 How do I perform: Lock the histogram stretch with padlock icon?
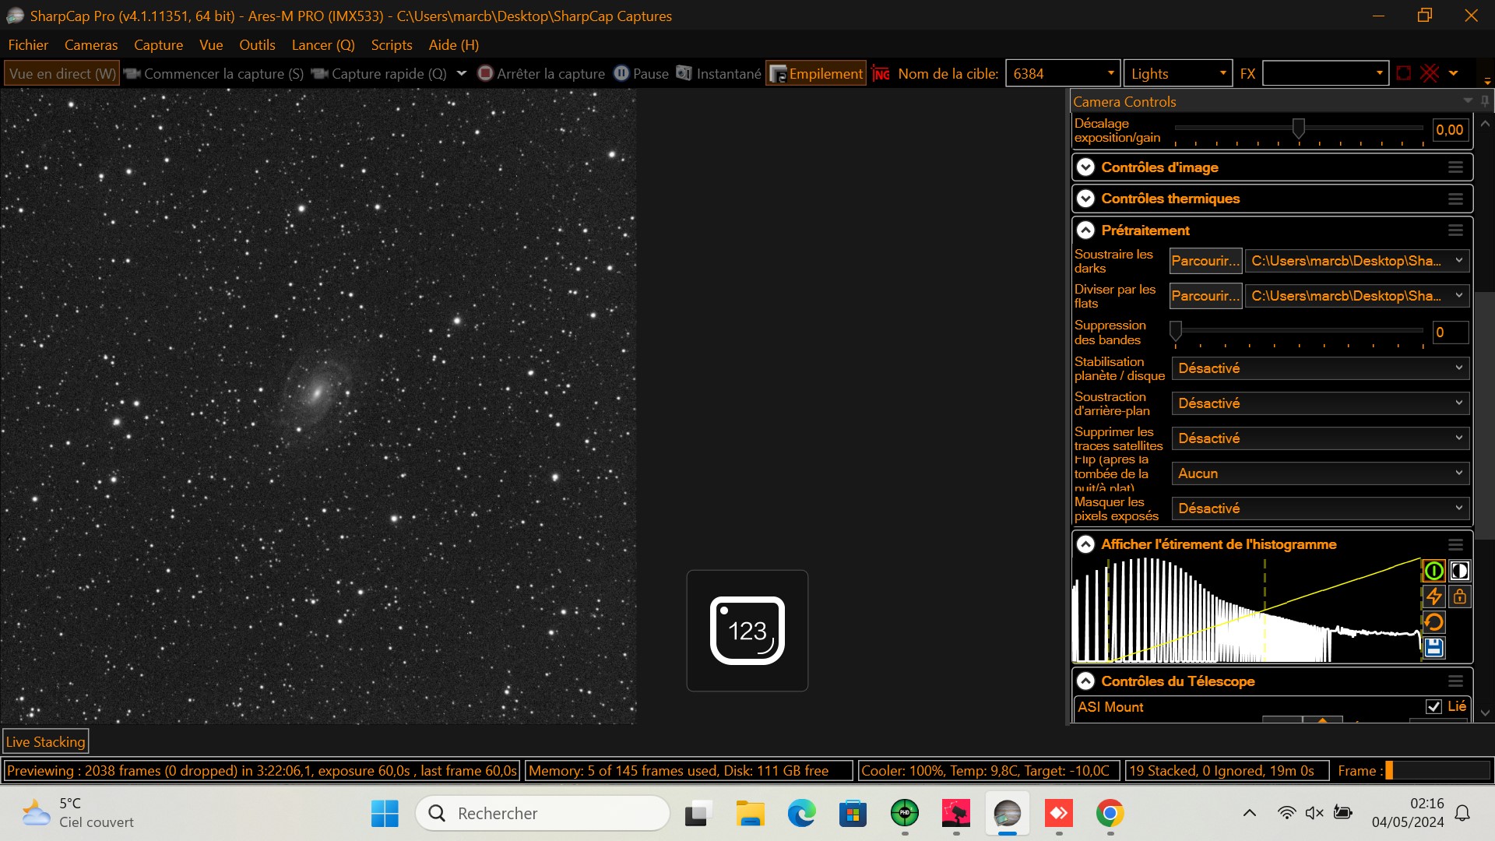click(1460, 596)
